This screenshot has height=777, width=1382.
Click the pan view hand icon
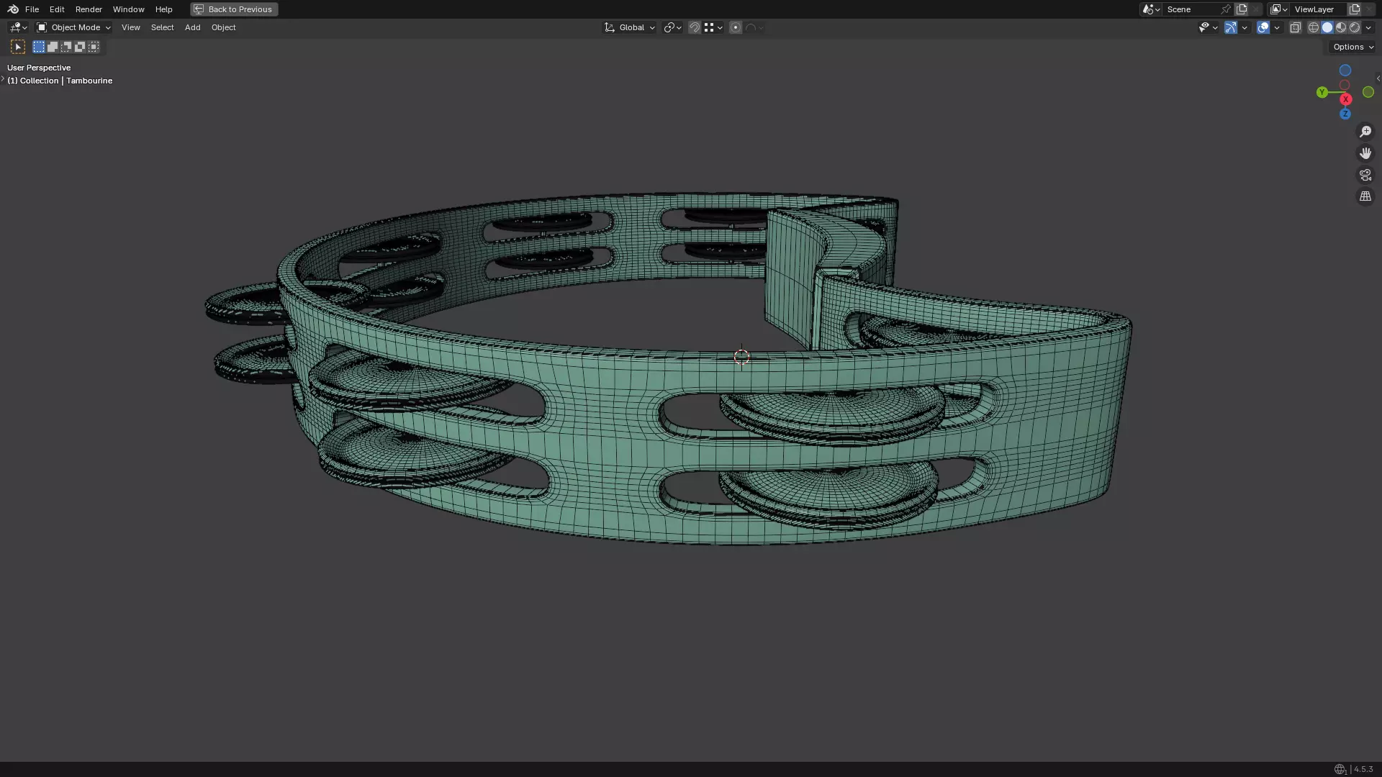1365,153
